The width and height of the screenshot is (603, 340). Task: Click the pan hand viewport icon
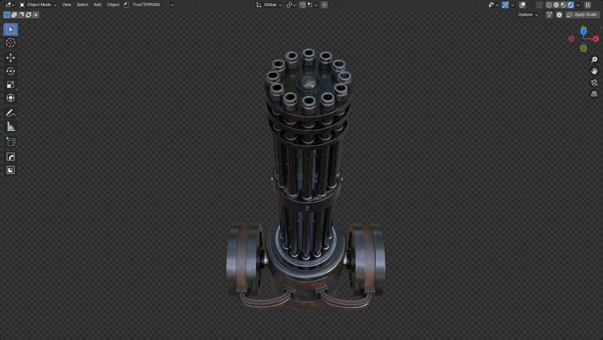pyautogui.click(x=594, y=71)
